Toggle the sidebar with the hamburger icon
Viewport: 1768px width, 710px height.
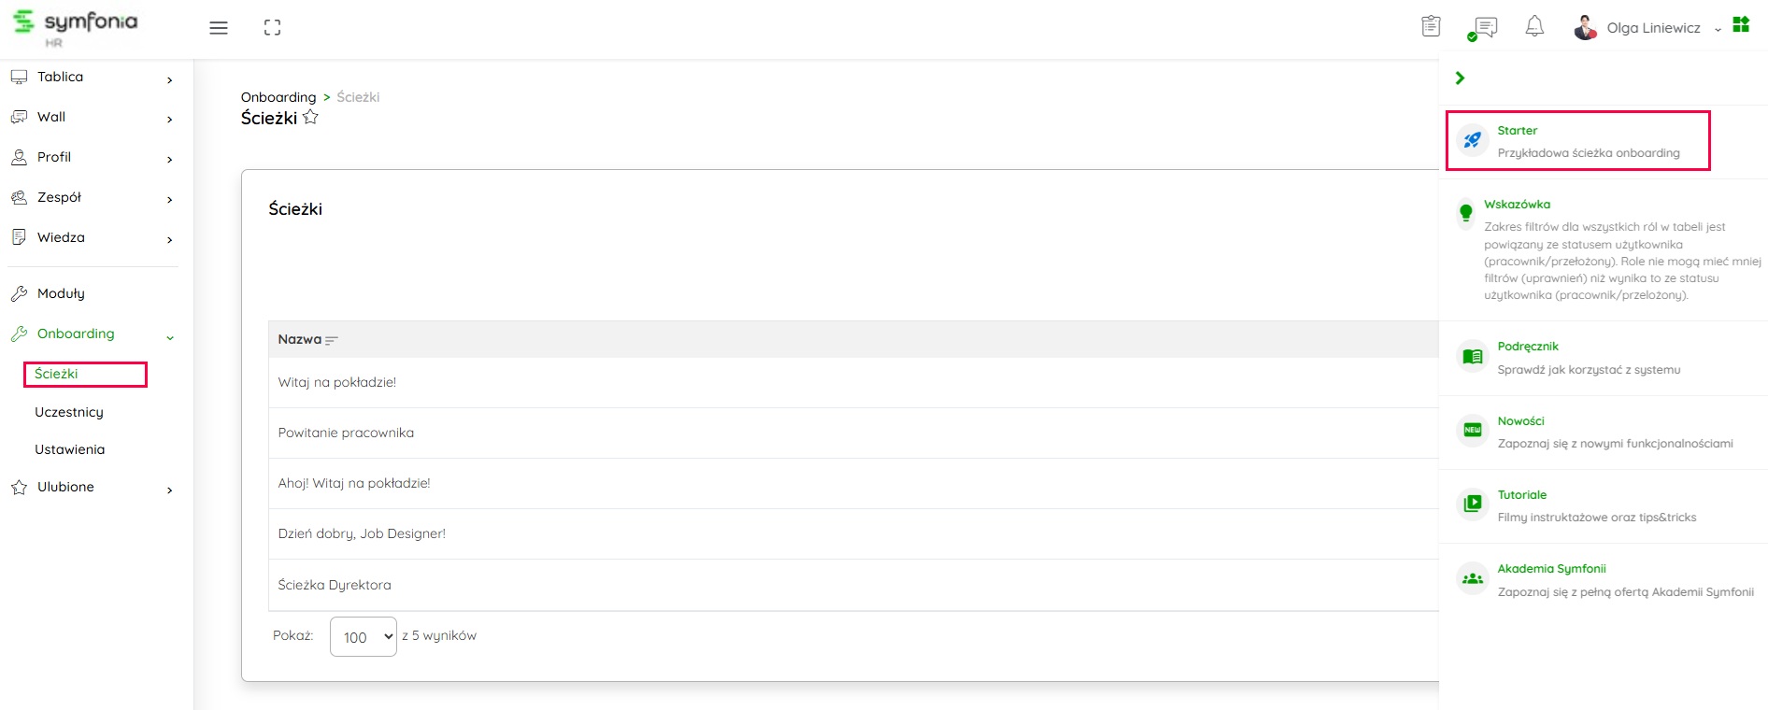click(218, 27)
